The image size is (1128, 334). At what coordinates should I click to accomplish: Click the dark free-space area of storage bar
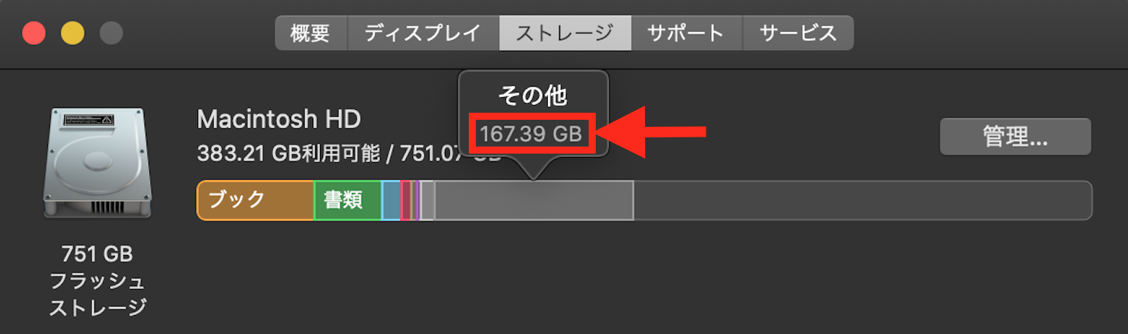coord(862,201)
